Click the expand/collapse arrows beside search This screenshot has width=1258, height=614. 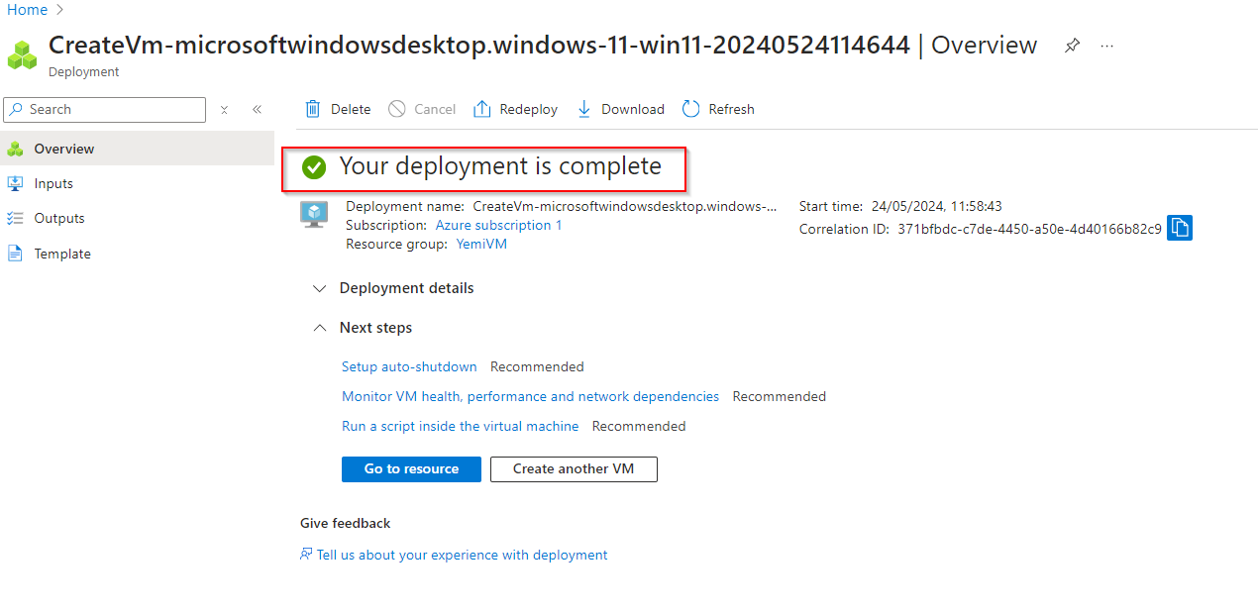click(x=225, y=110)
